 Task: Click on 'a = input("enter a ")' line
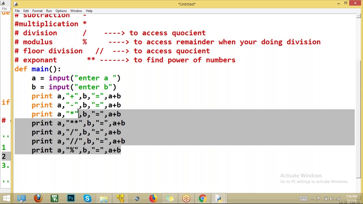point(76,78)
